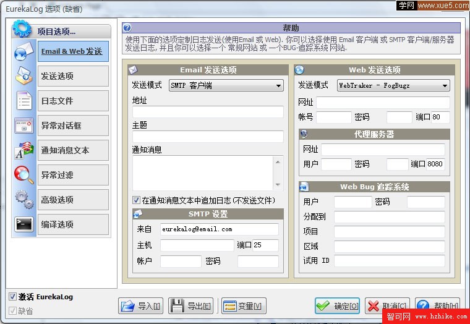The image size is (470, 324).
Task: Click the proxy 用户 user field
Action: point(336,164)
